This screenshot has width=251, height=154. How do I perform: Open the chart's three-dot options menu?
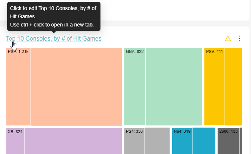tap(239, 38)
